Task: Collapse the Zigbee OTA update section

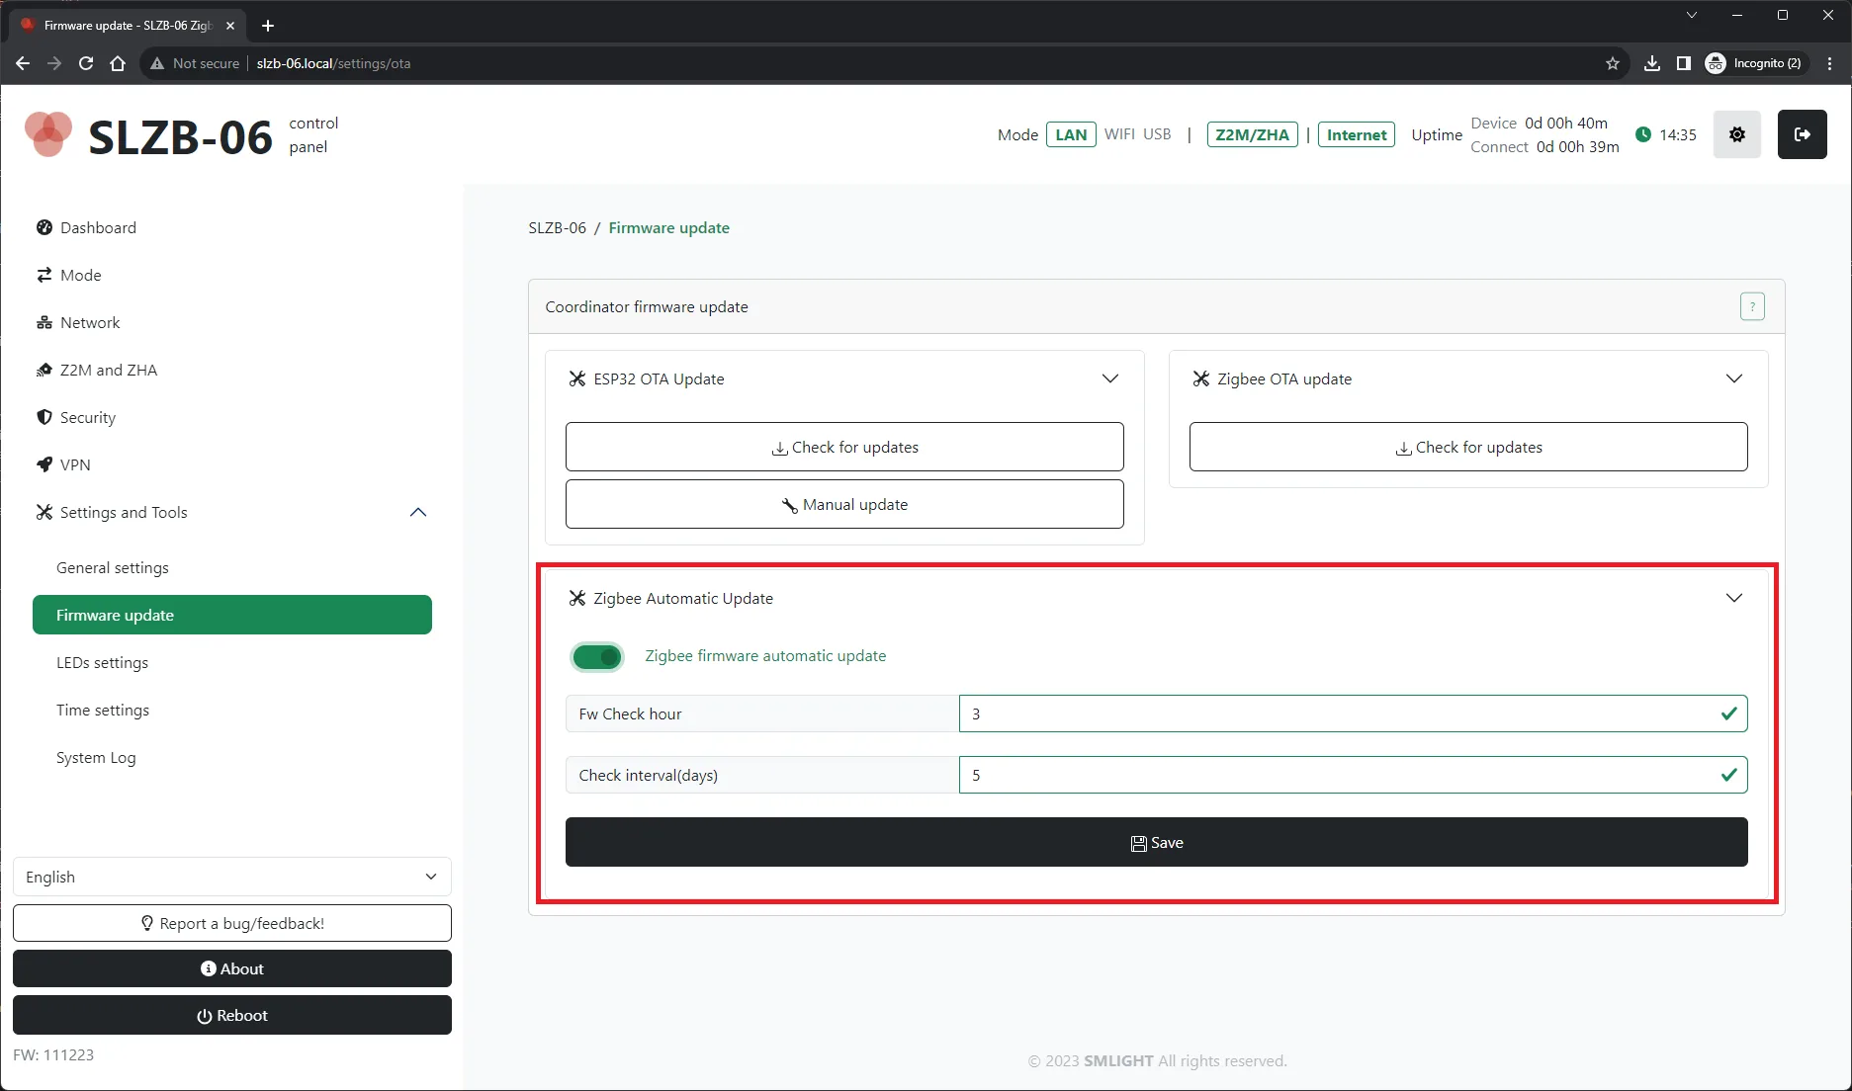Action: click(x=1733, y=379)
